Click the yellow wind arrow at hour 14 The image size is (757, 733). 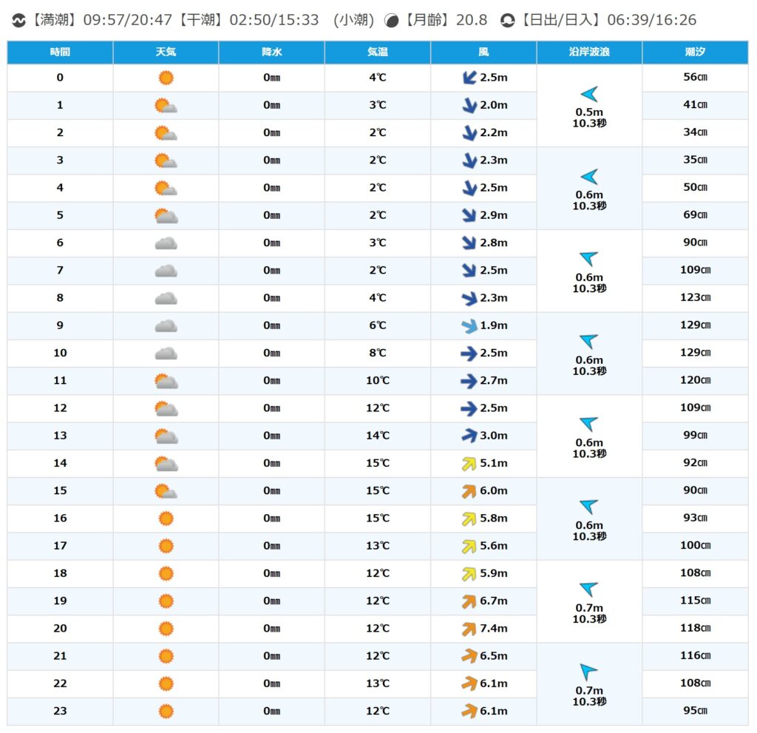point(469,464)
